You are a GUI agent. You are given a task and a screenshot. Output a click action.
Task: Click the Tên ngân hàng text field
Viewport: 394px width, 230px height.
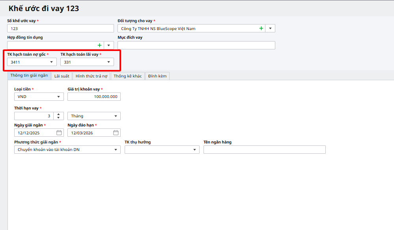coord(264,150)
